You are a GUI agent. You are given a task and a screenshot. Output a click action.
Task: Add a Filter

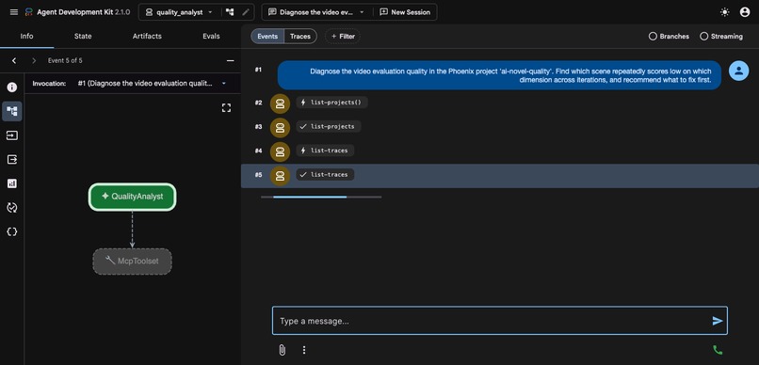point(343,37)
